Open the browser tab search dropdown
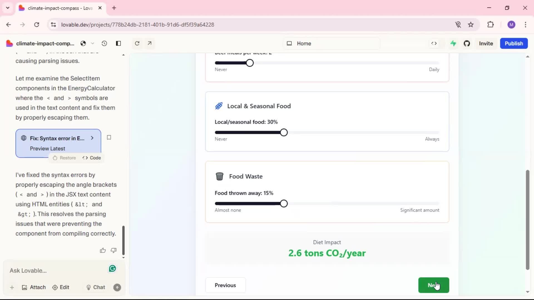 (8, 8)
